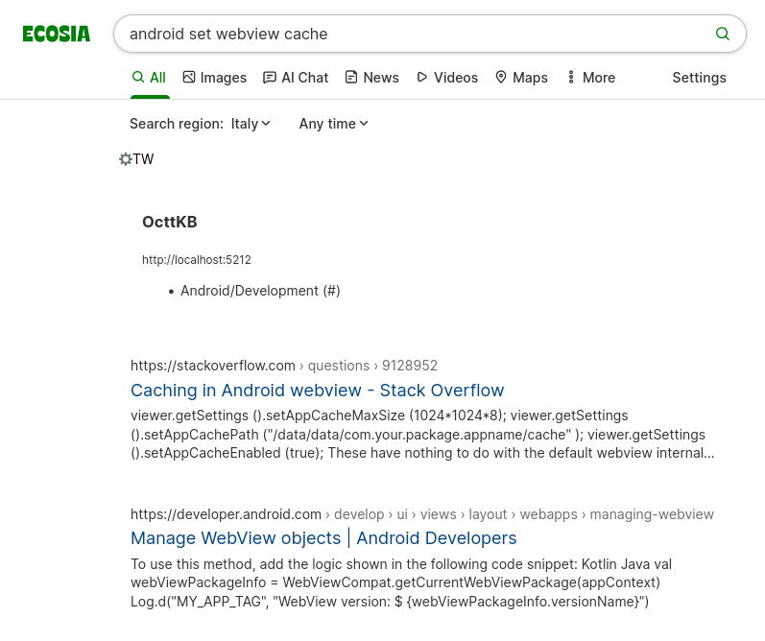Open Manage WebView objects result link
Viewport: 765px width, 641px height.
click(323, 538)
